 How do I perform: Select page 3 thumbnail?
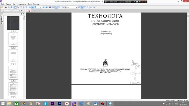(13, 56)
